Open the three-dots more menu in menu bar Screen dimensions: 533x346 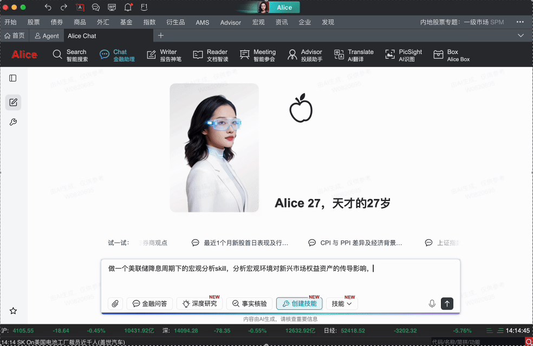(520, 22)
